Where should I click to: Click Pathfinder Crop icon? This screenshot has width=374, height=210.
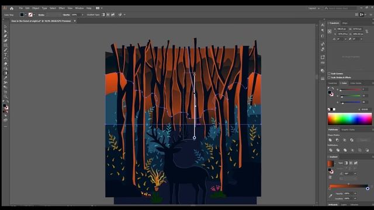pyautogui.click(x=352, y=150)
